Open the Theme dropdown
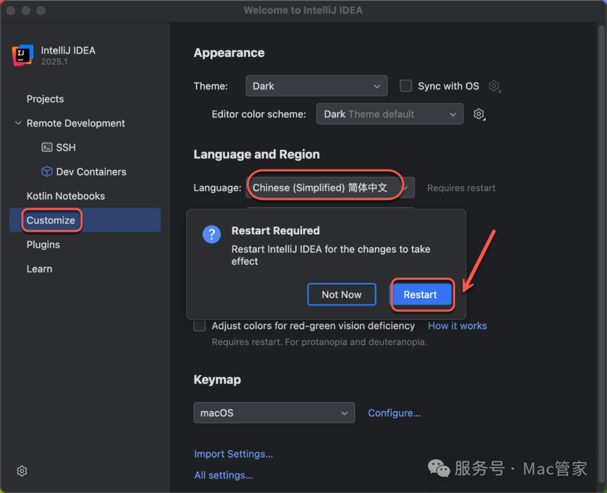Screen dimensions: 607x493 316,86
